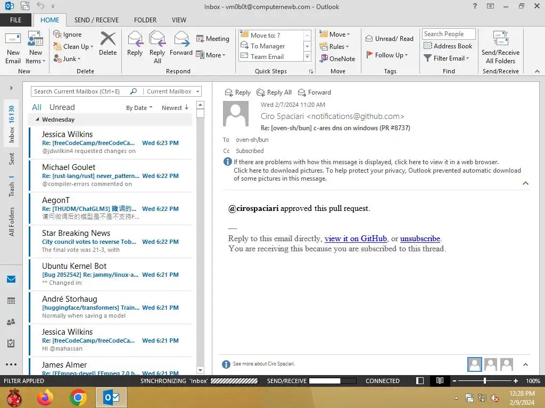Image resolution: width=545 pixels, height=408 pixels.
Task: Click Reply All in the reading pane
Action: click(x=274, y=92)
